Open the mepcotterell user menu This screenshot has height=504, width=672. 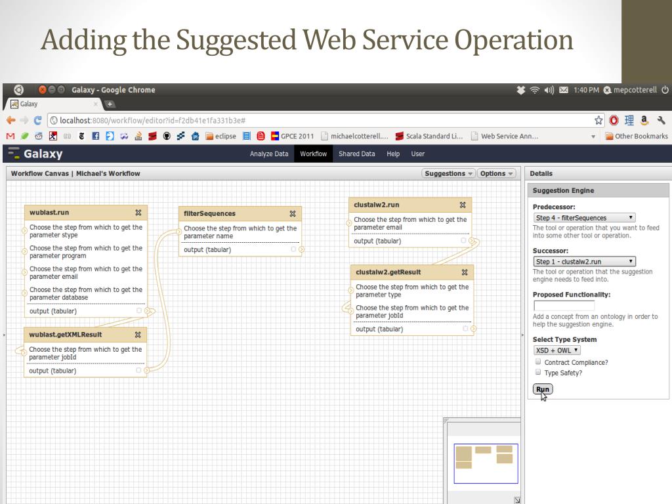click(x=630, y=90)
